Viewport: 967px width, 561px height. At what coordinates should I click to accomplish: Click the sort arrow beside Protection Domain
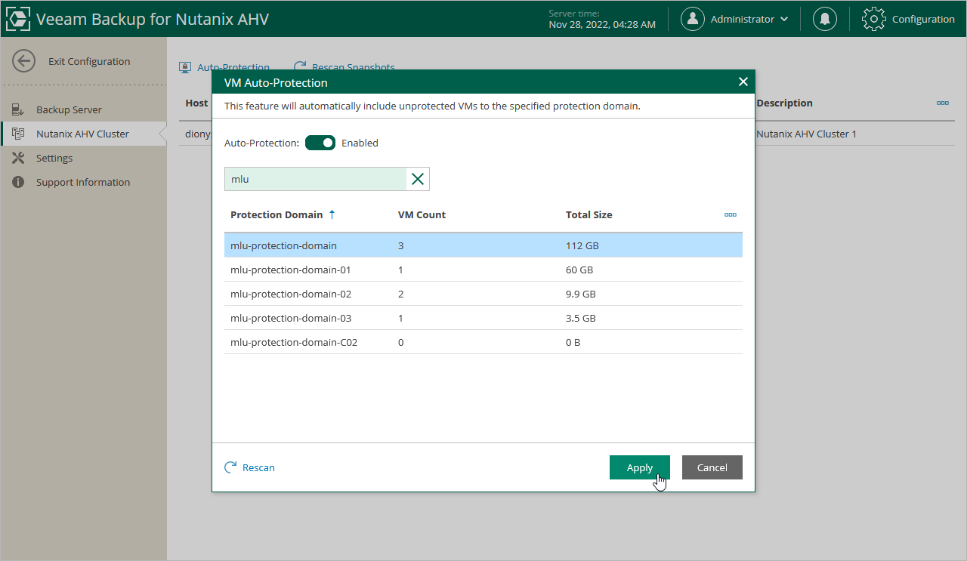pos(332,214)
